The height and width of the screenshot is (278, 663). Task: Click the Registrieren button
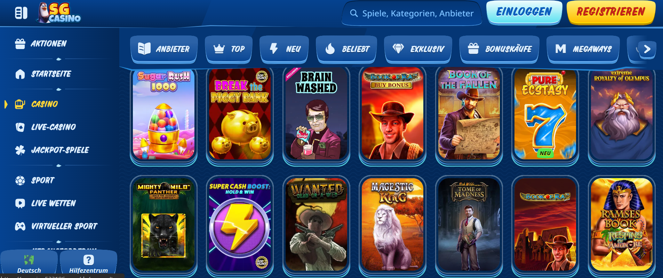tap(611, 12)
